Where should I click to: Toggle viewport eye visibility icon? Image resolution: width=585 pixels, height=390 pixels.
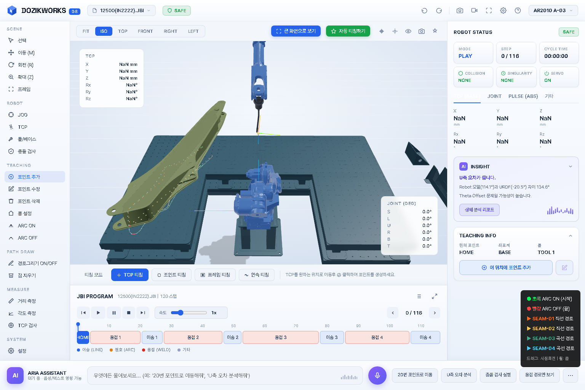(408, 31)
